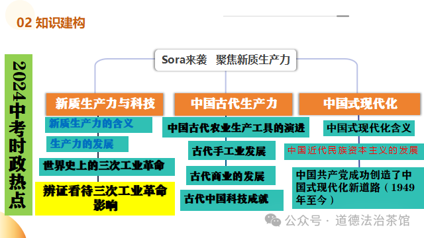Select orange box '新质生产力与科技'
424x238 pixels.
[105, 104]
